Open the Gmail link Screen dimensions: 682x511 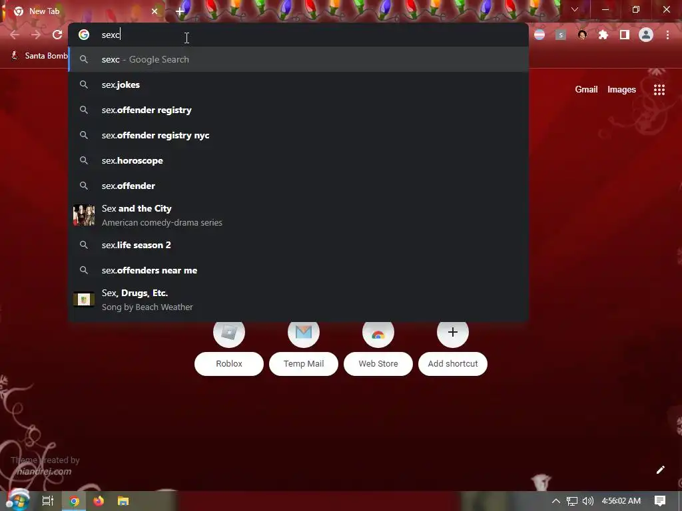tap(586, 90)
